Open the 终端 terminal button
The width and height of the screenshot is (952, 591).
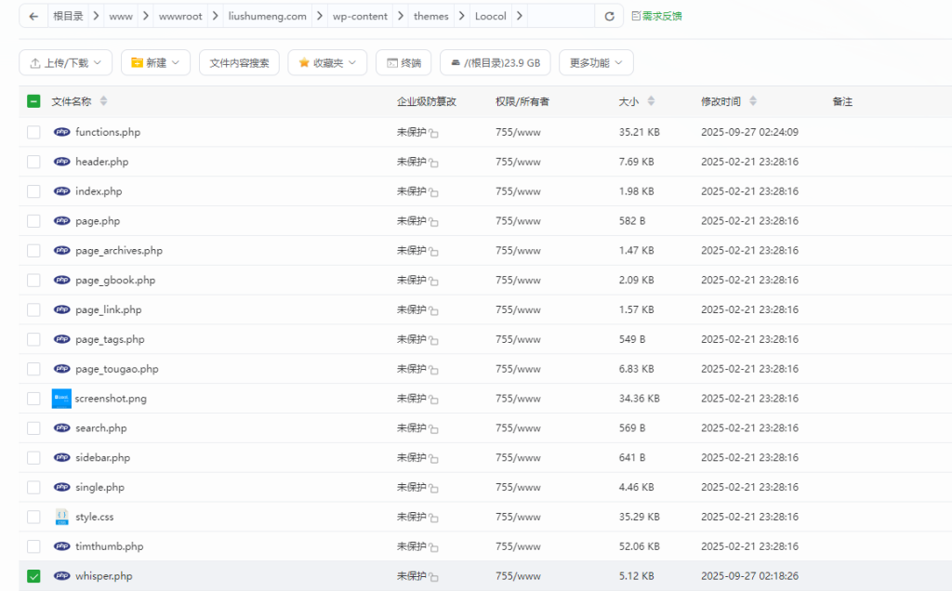[403, 62]
